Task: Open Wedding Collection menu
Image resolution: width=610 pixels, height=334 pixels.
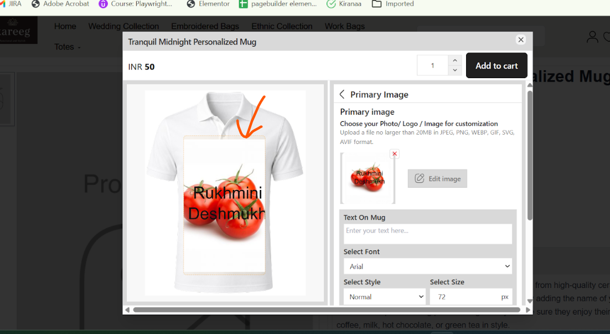Action: click(123, 26)
